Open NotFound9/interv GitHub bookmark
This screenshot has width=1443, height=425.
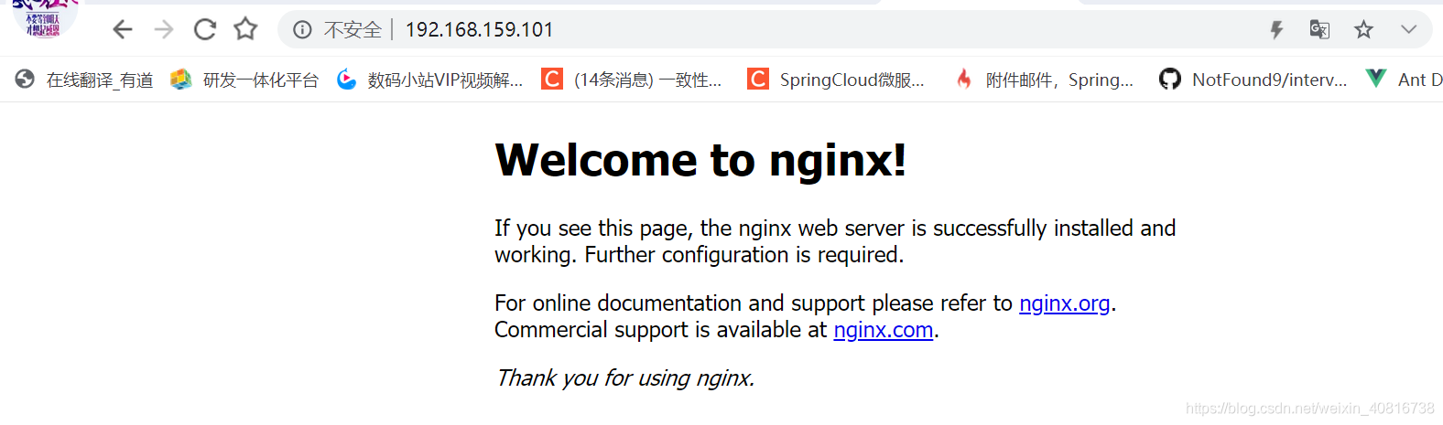pyautogui.click(x=1253, y=80)
